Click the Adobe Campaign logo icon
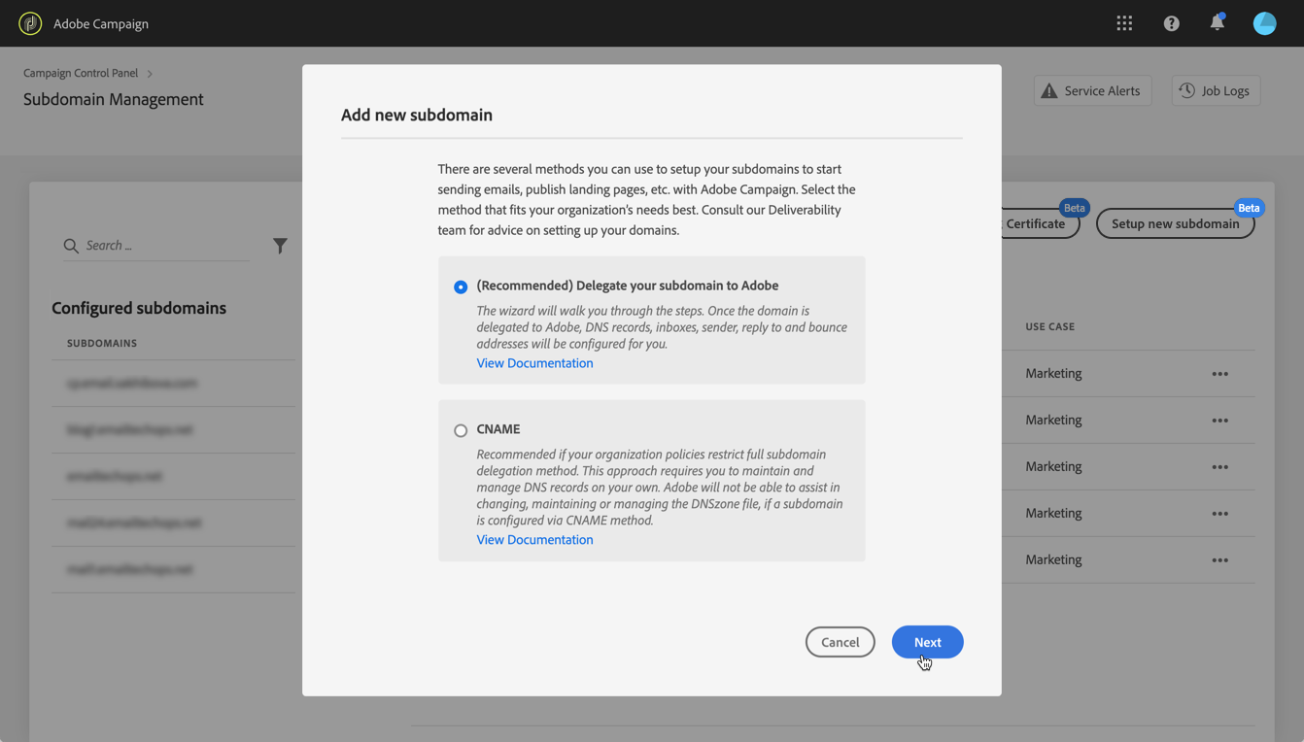Image resolution: width=1304 pixels, height=742 pixels. [30, 23]
